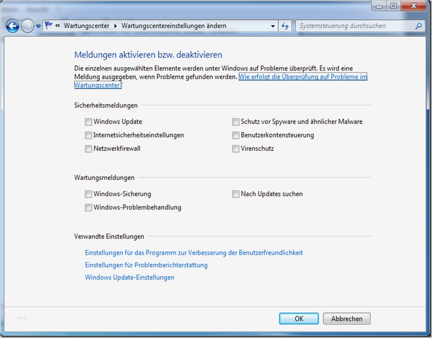The image size is (432, 338).
Task: Enable Schutz vor Spyware messages
Action: tap(236, 121)
